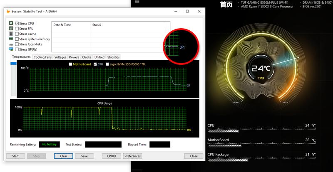
Task: Switch to the Voltages tab
Action: click(x=60, y=57)
